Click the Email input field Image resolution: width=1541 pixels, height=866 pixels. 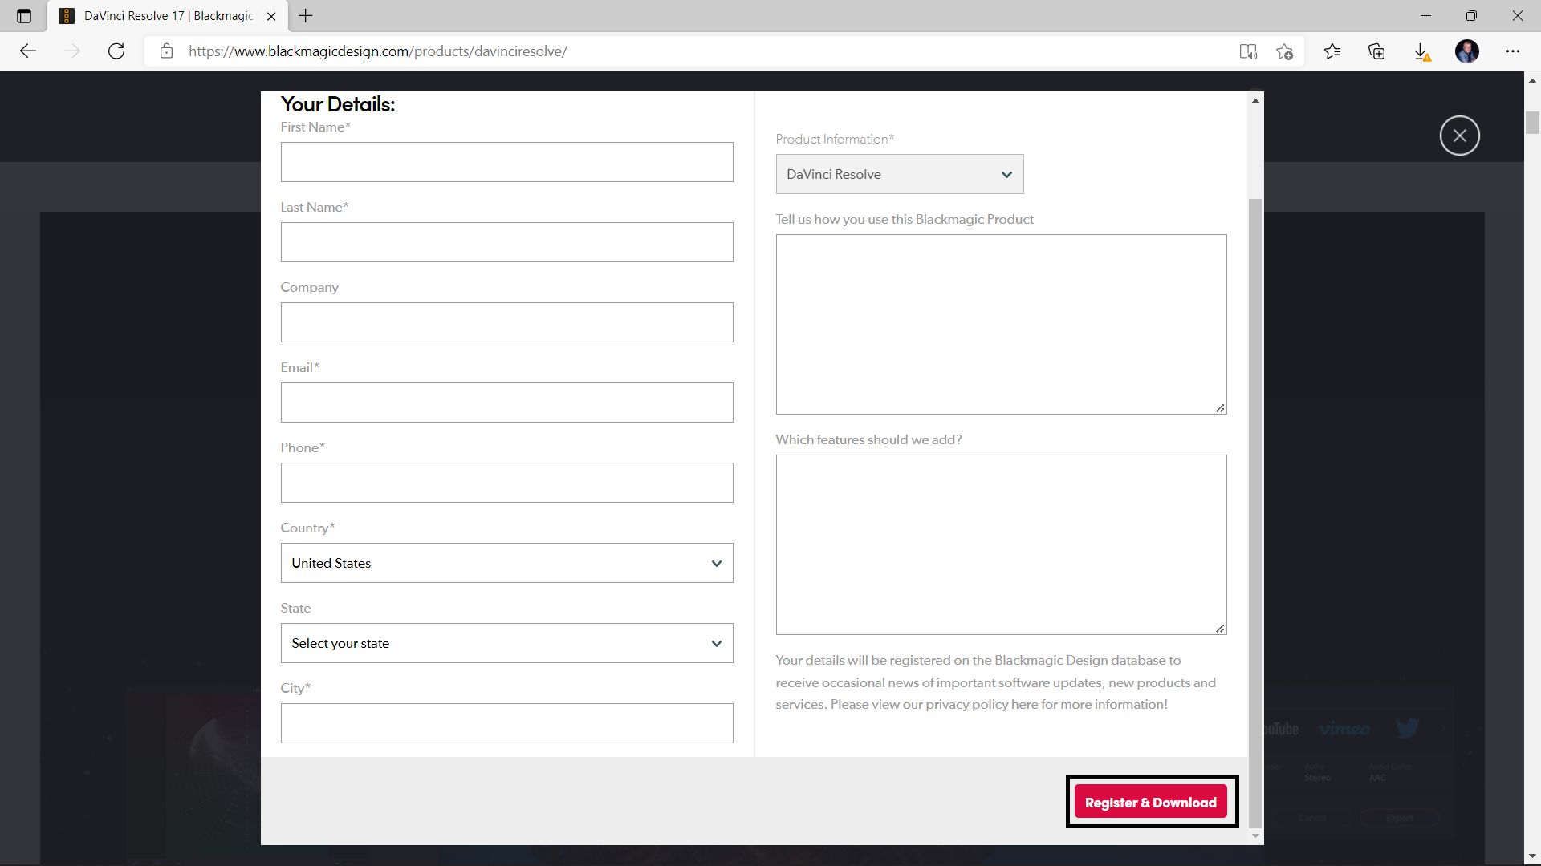click(x=506, y=403)
